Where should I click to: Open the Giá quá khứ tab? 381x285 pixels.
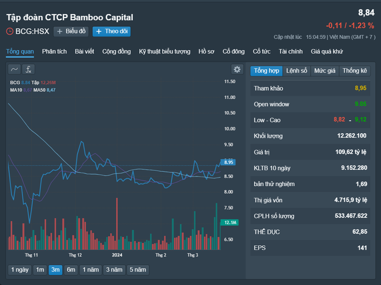coord(327,51)
